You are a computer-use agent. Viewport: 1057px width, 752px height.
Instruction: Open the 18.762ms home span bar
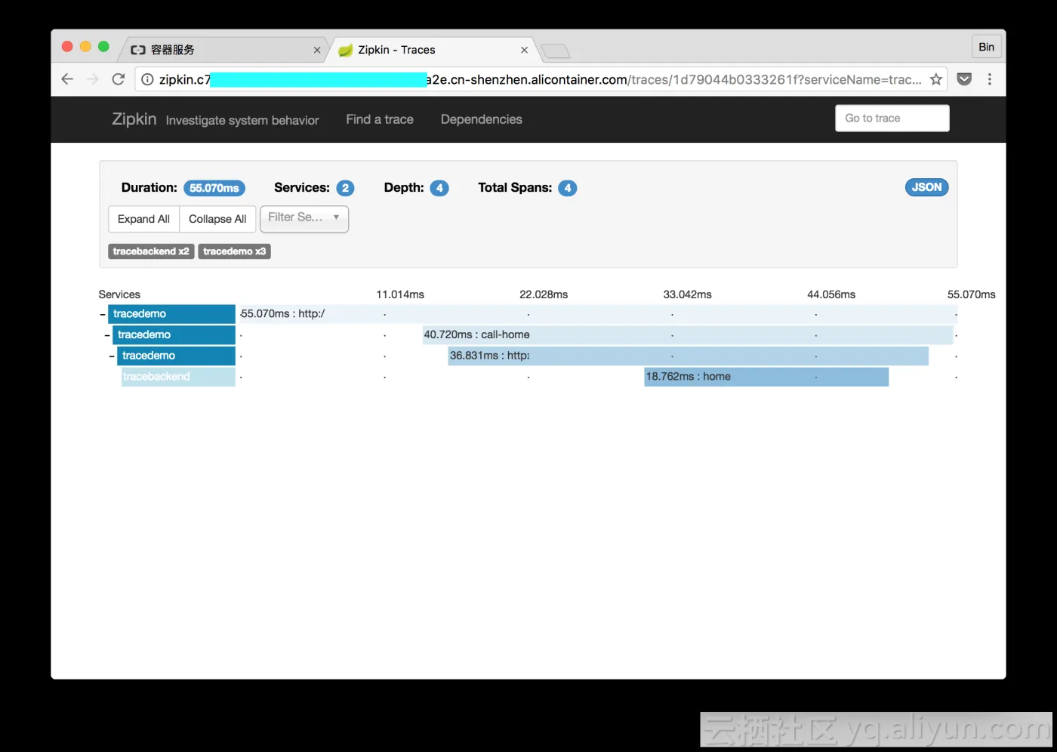(x=766, y=377)
